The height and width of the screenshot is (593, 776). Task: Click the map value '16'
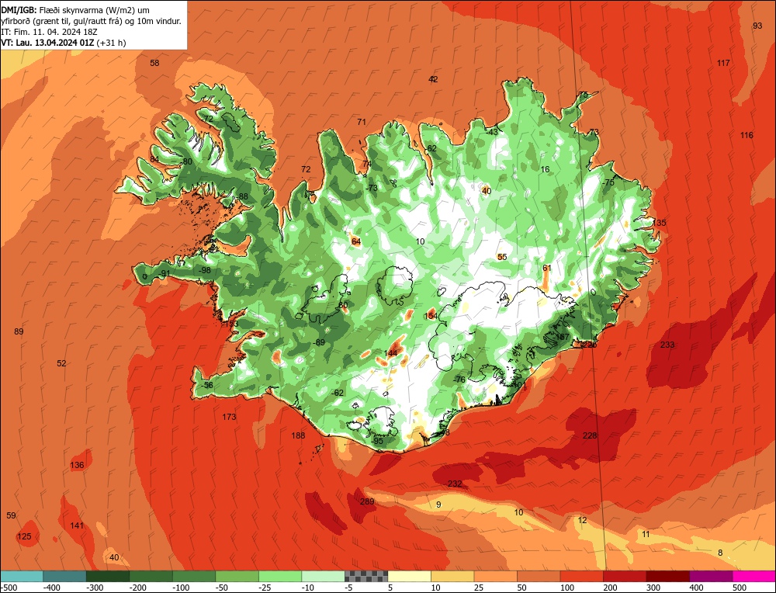coord(545,169)
